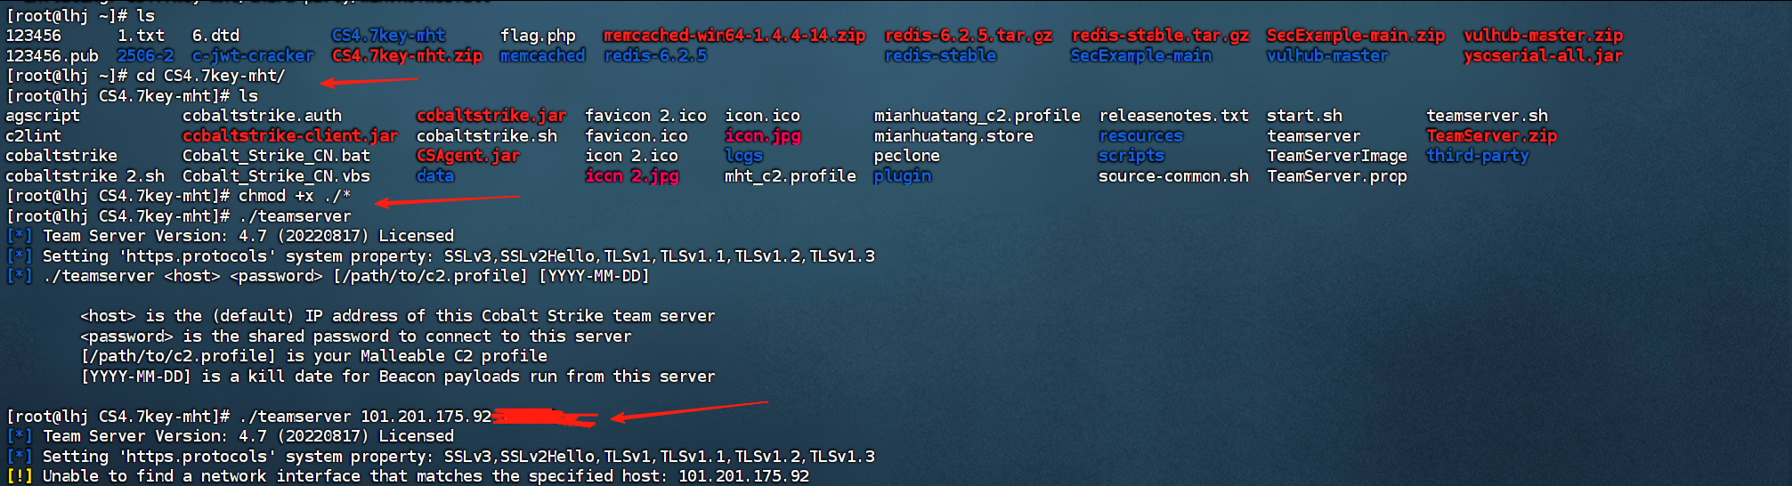Select the Cobalt_Strike_CN.bat file name
The height and width of the screenshot is (486, 1792).
[x=276, y=156]
